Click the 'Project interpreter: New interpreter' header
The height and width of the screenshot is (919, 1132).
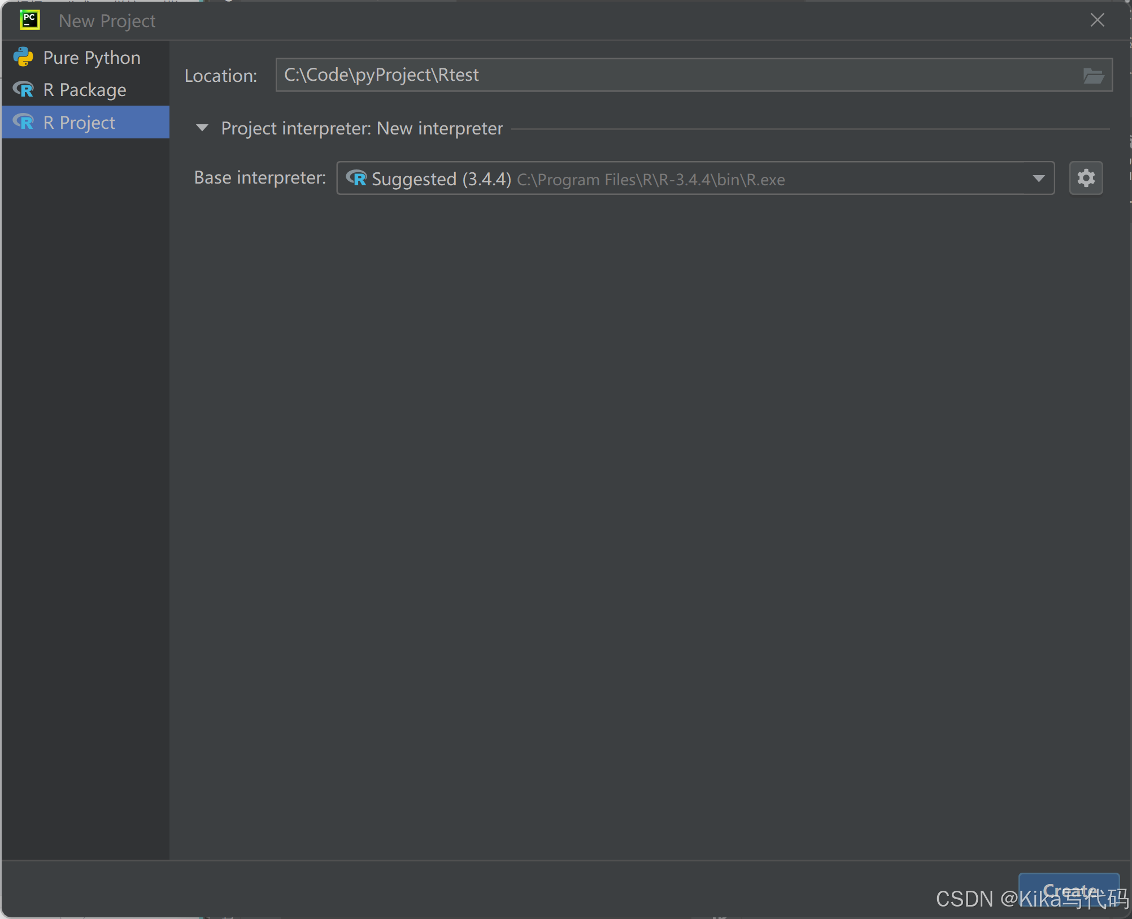pos(362,128)
